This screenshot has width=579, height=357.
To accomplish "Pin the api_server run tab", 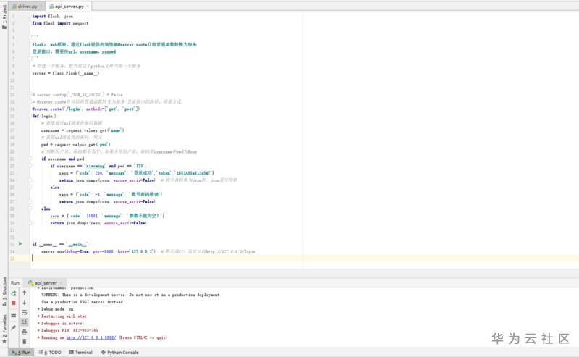I will pos(14,327).
